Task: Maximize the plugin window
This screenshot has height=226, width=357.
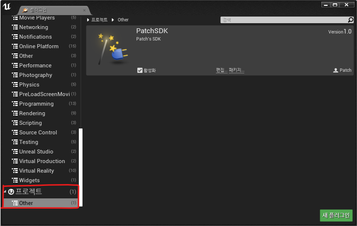Action: point(335,4)
